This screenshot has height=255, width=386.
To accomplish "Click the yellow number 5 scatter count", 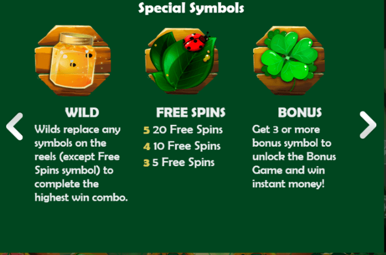I will point(147,130).
